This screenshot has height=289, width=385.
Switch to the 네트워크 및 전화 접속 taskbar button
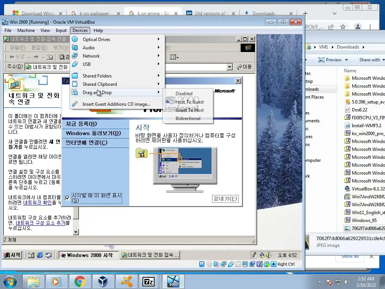click(x=150, y=255)
